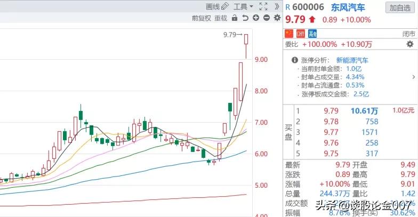
Task: Click current price 9.79 header
Action: click(295, 19)
